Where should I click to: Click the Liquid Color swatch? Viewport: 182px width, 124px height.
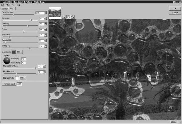pos(14,52)
